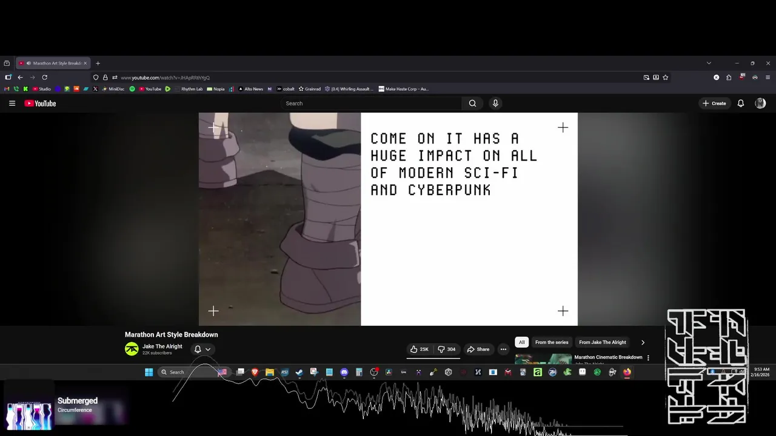
Task: Select the From the series chip
Action: click(x=552, y=342)
